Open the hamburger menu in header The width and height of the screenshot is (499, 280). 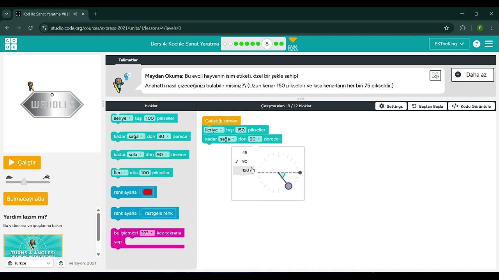click(489, 44)
